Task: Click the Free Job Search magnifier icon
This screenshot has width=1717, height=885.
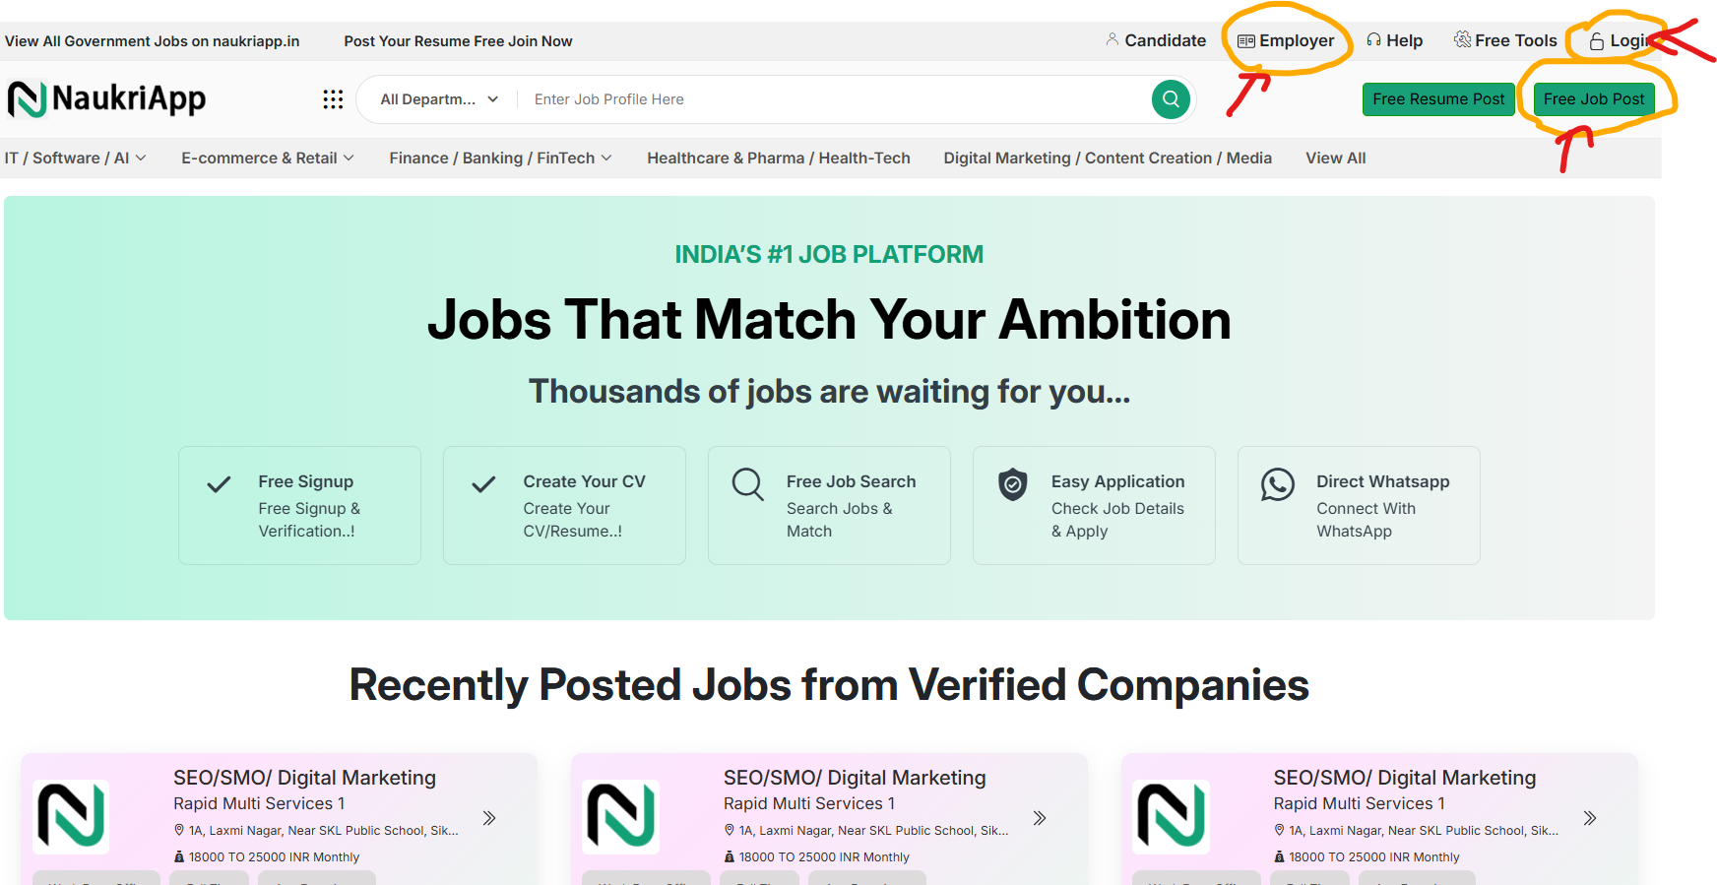Action: point(748,484)
